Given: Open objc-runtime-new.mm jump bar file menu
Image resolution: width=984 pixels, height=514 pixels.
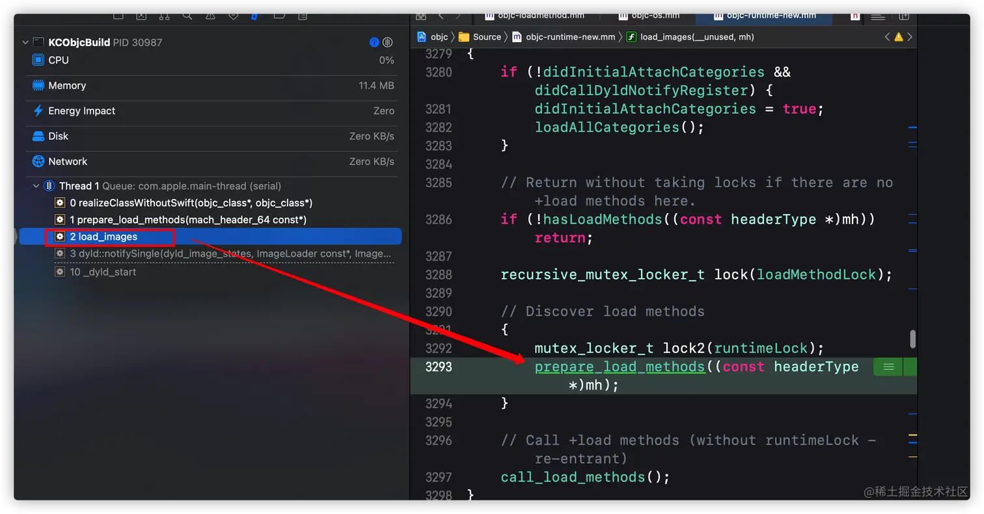Looking at the screenshot, I should [564, 37].
